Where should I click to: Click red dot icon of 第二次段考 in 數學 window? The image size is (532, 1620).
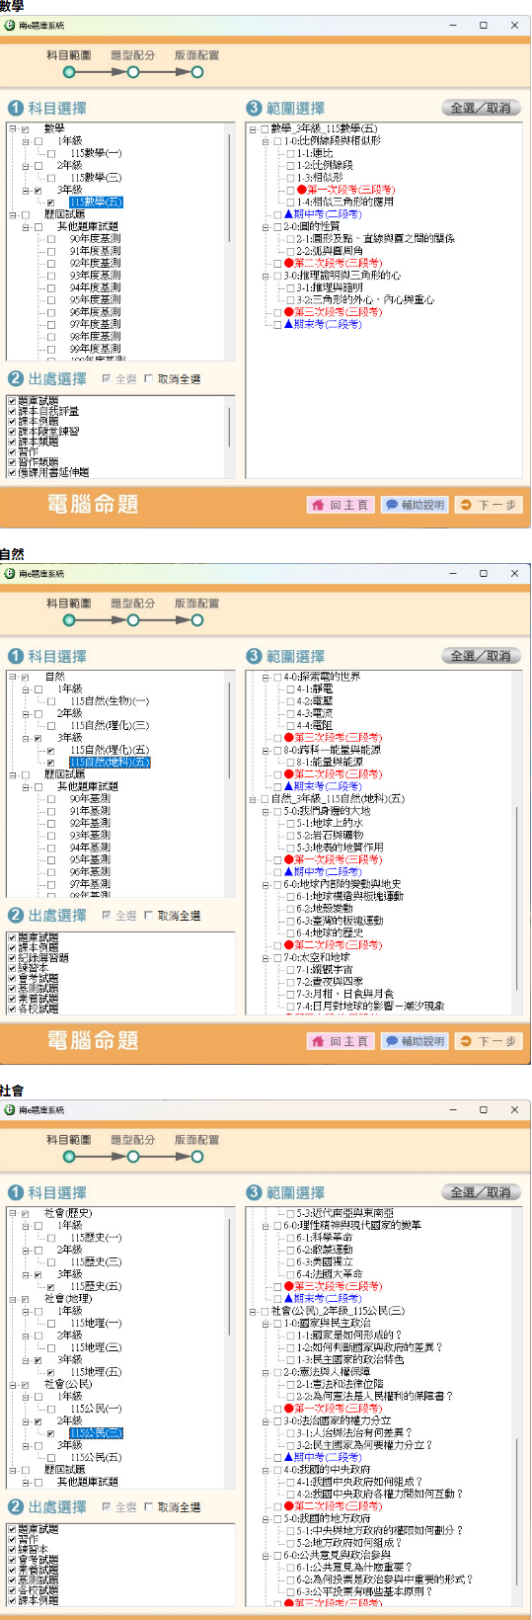[x=288, y=263]
